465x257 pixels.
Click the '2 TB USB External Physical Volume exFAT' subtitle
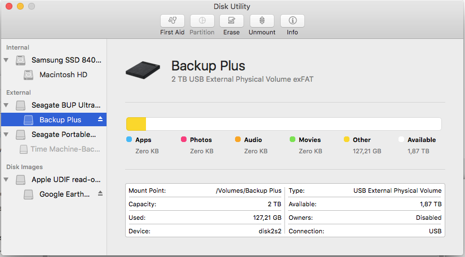pos(242,79)
